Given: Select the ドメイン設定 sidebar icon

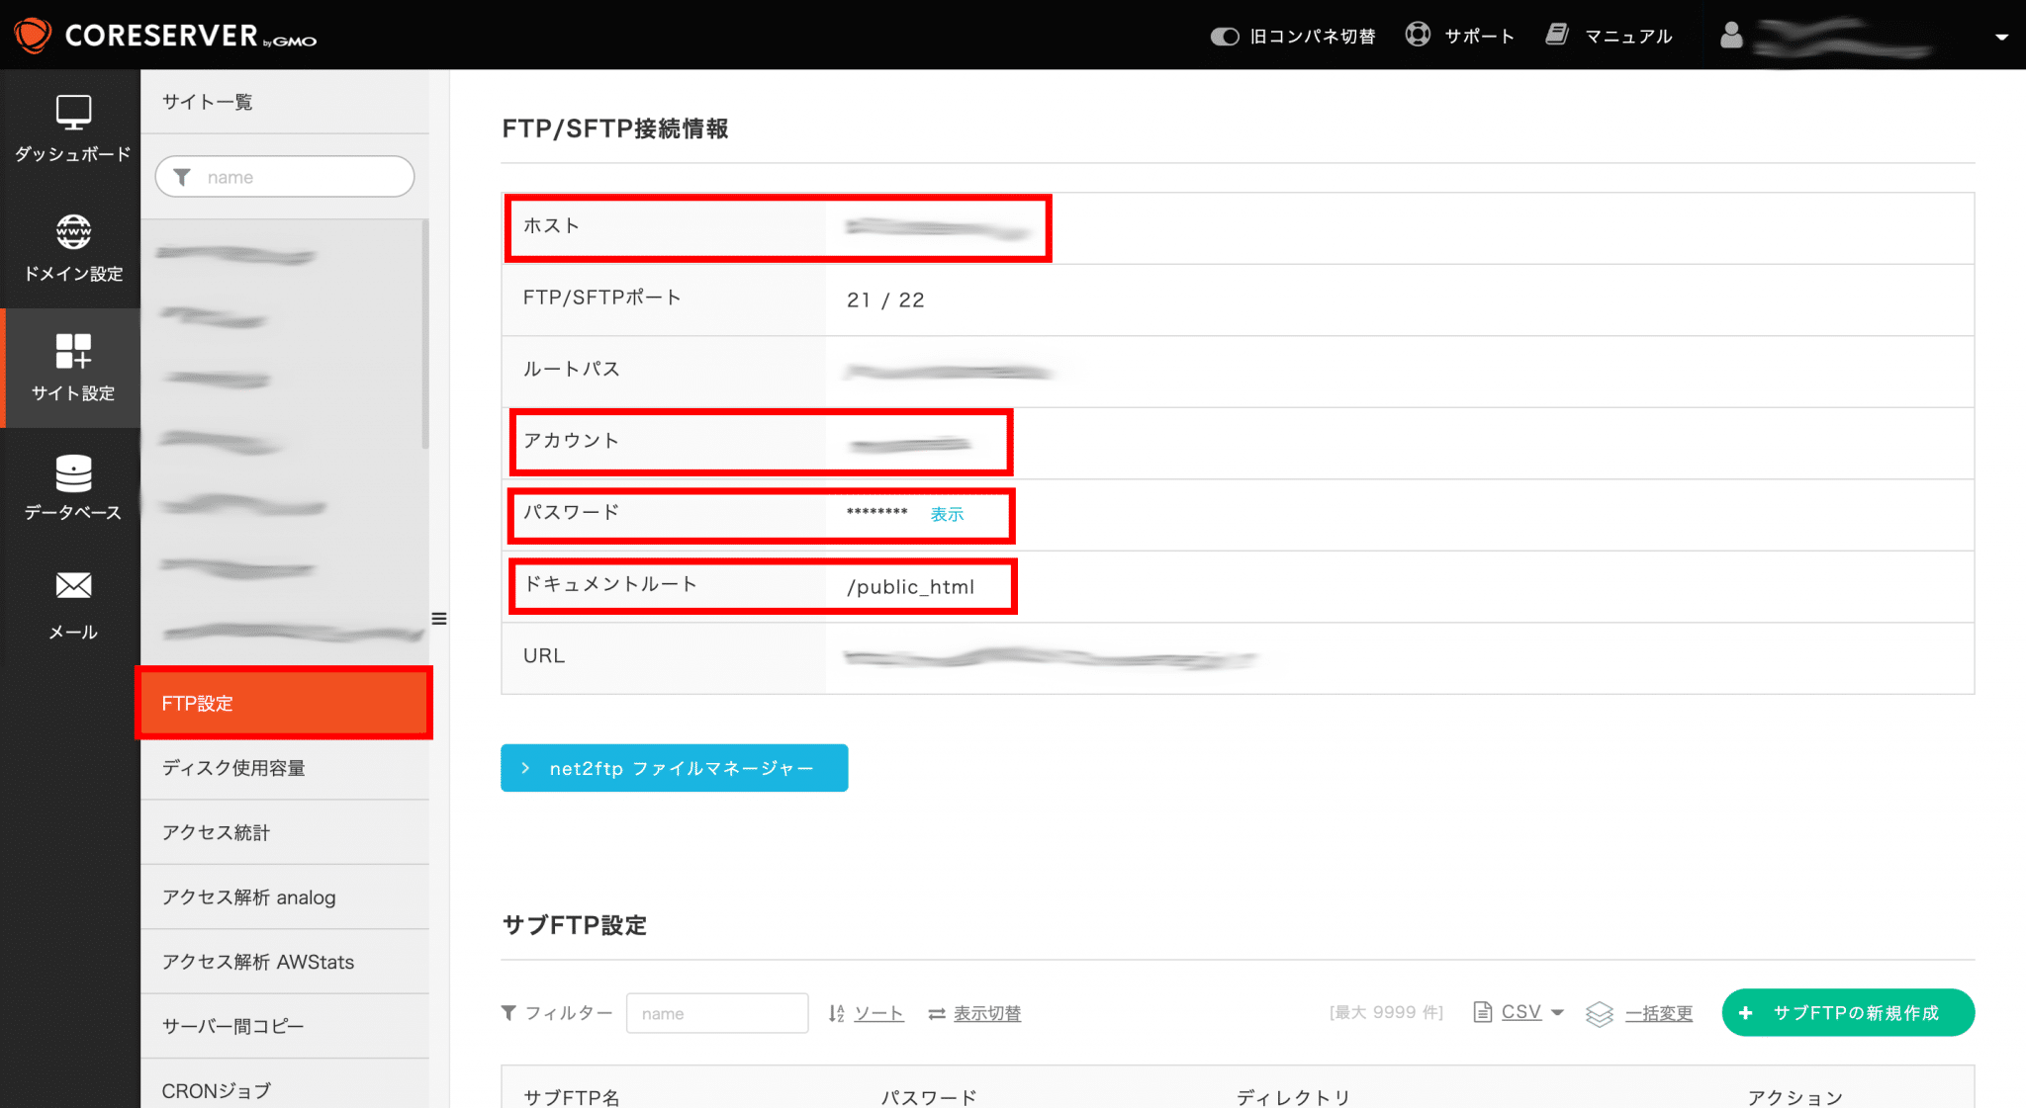Looking at the screenshot, I should click(70, 232).
